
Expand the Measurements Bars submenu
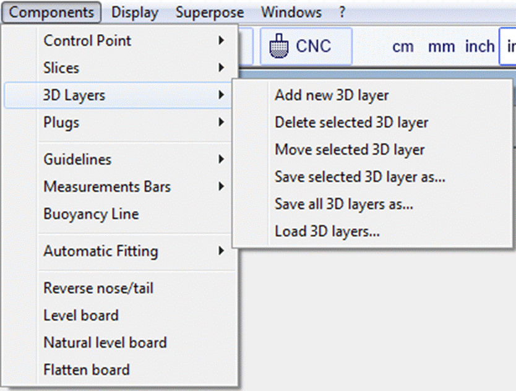point(107,187)
